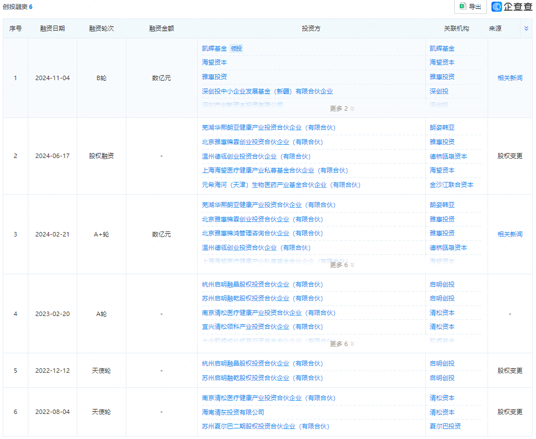Click the 创投融资 6 section title

(17, 7)
